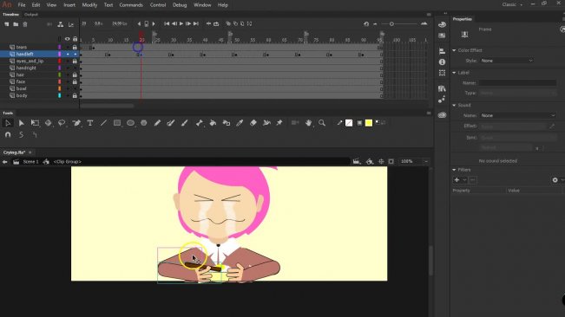Select the Pencil tool

tap(157, 123)
